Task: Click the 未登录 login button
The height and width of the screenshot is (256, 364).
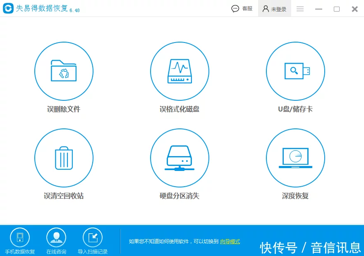Action: click(x=274, y=9)
